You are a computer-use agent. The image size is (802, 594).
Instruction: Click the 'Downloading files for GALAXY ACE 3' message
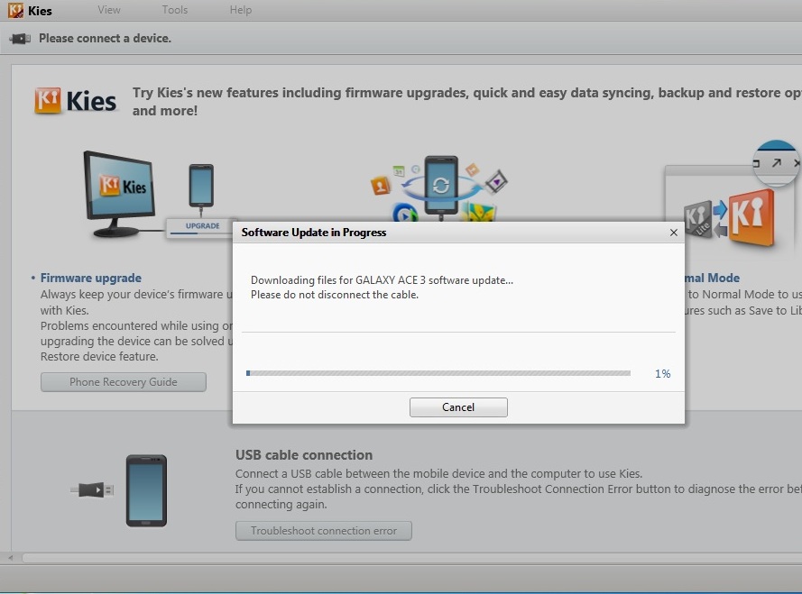pos(382,280)
